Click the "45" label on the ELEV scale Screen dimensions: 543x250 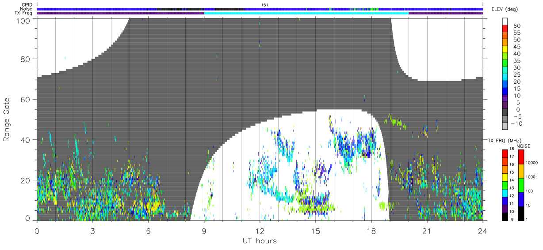tap(516, 47)
